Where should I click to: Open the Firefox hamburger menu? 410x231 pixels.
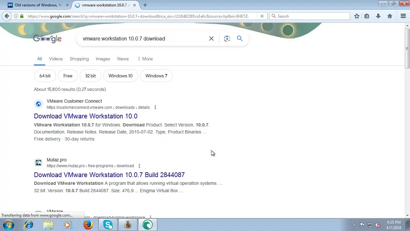(x=403, y=16)
